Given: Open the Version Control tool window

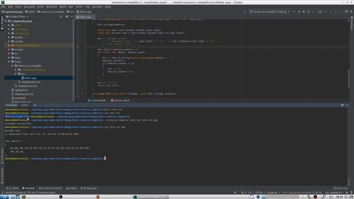Looking at the screenshot, I should [x=50, y=188].
